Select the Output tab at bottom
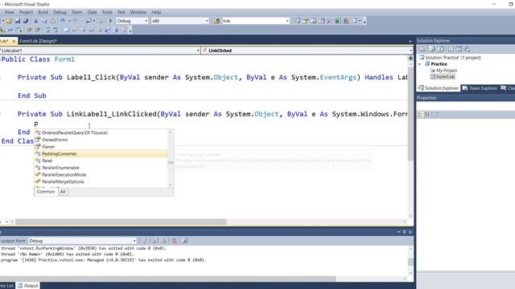 pyautogui.click(x=28, y=286)
